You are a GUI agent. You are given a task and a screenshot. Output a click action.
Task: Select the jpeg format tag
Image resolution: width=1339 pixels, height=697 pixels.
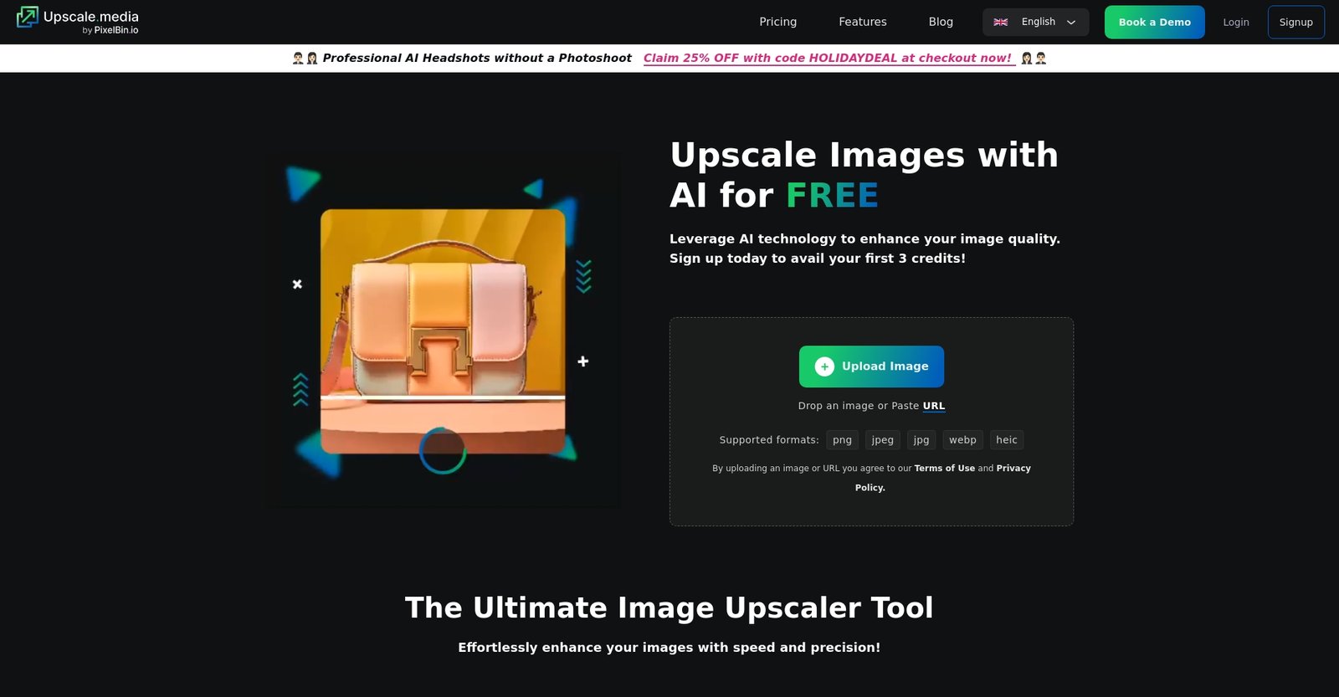click(883, 440)
